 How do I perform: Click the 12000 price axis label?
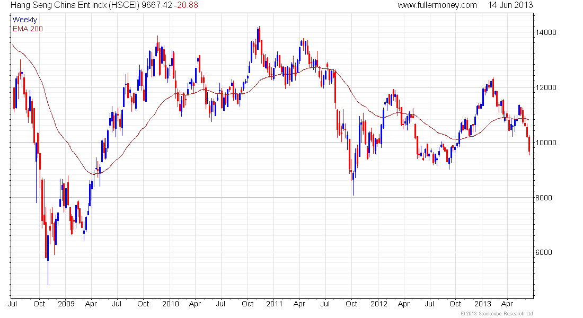tap(546, 87)
